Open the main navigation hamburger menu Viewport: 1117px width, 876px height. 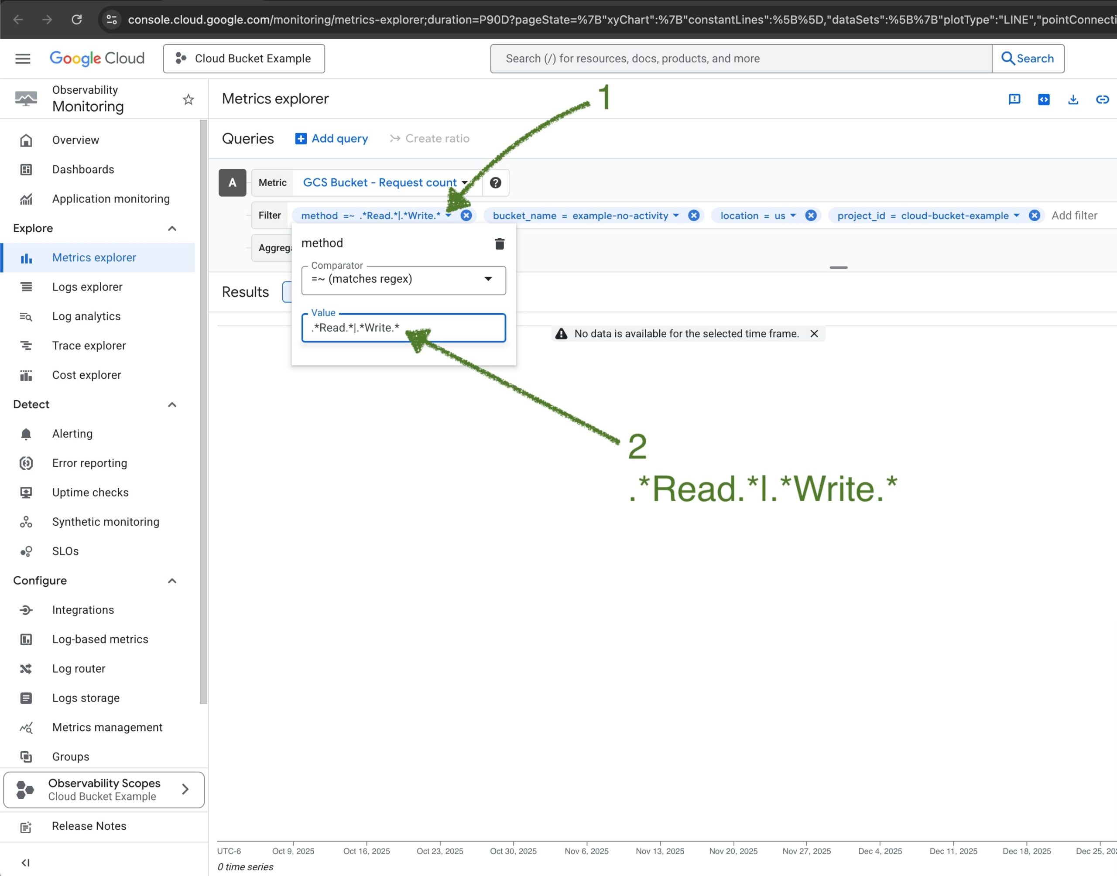pyautogui.click(x=23, y=58)
